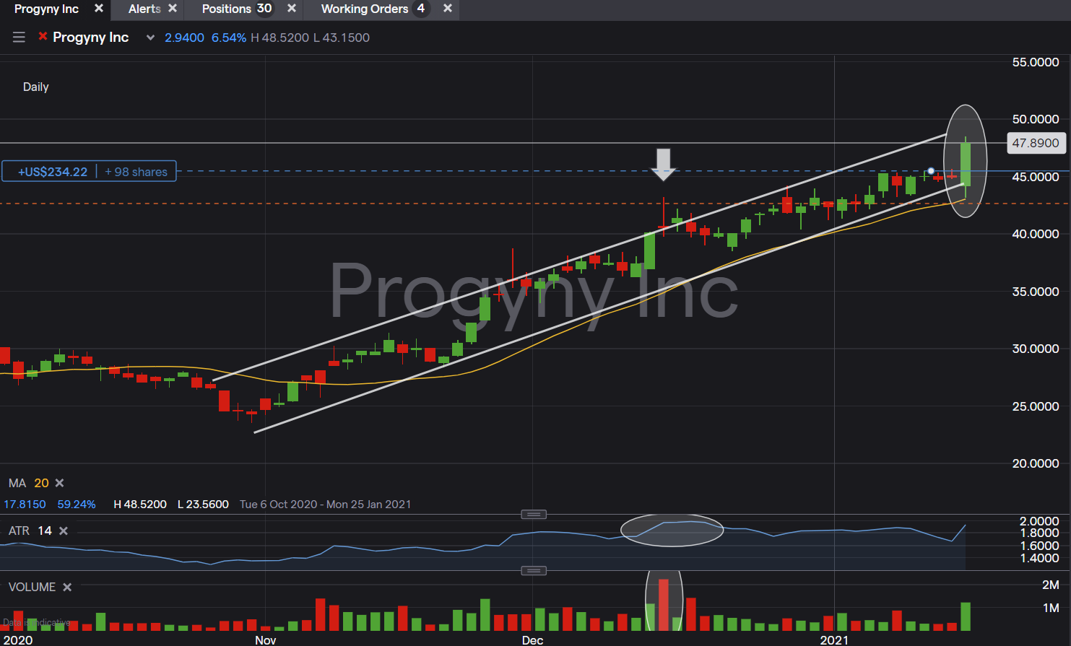The width and height of the screenshot is (1071, 646).
Task: Click the 55.0000 price axis label
Action: coord(1036,62)
